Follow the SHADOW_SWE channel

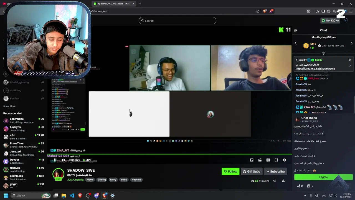(230, 171)
